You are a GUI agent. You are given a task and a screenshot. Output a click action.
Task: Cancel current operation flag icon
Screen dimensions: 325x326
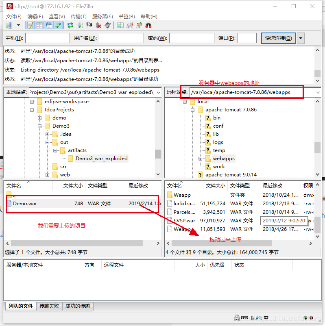[x=89, y=25]
